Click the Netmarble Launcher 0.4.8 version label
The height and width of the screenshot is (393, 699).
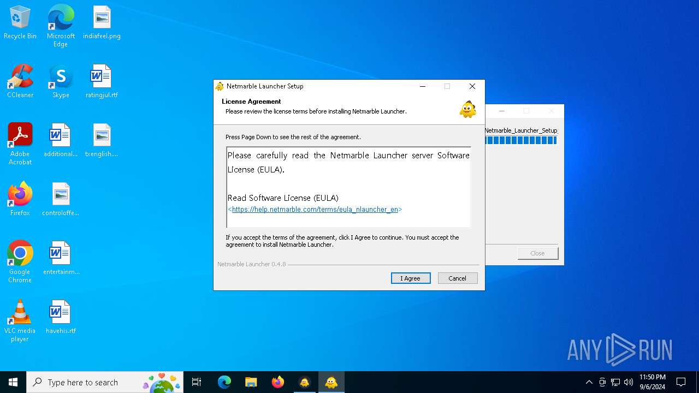(251, 264)
